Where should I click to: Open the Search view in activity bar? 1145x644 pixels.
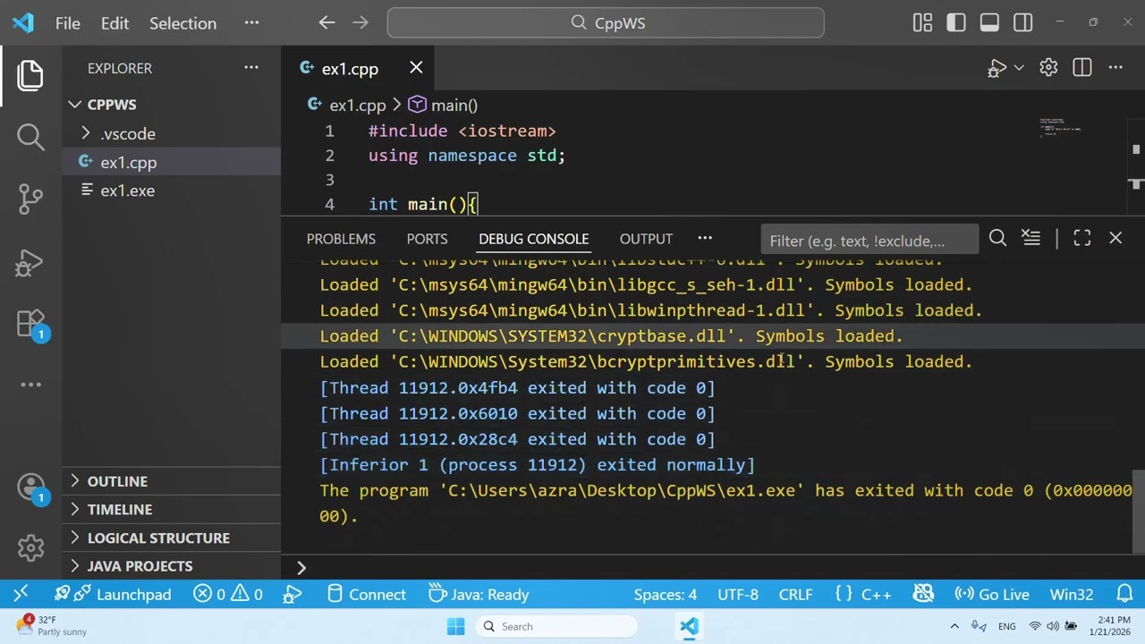(30, 137)
